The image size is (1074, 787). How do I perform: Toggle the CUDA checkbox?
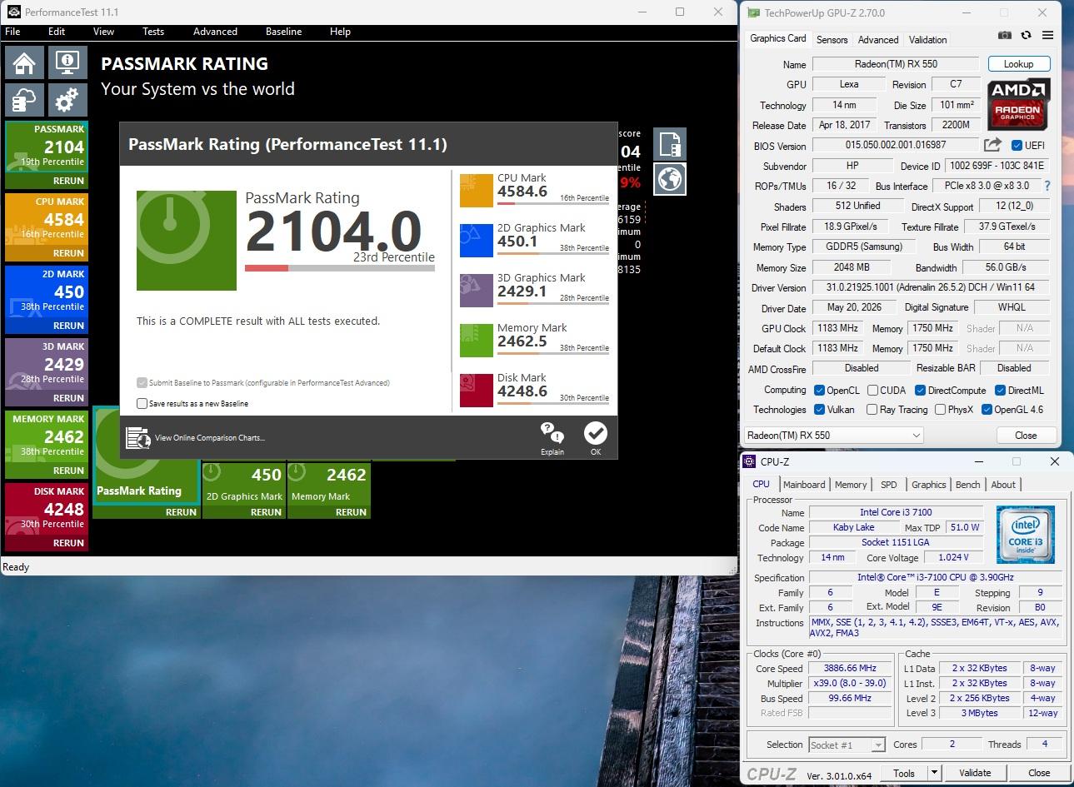pos(872,391)
